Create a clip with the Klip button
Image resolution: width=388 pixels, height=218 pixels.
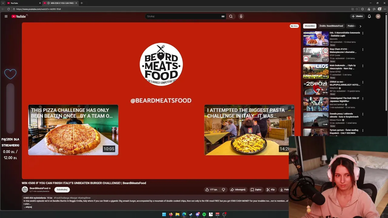pos(271,190)
